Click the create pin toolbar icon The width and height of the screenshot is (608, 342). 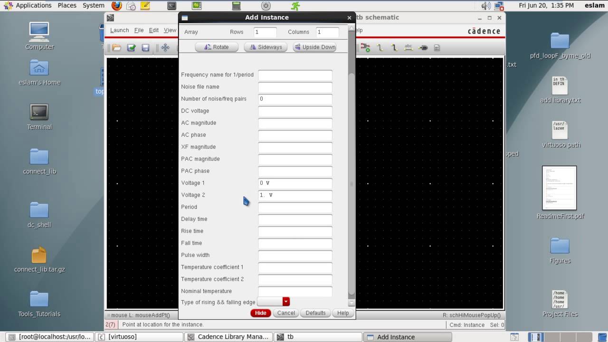[x=423, y=47]
